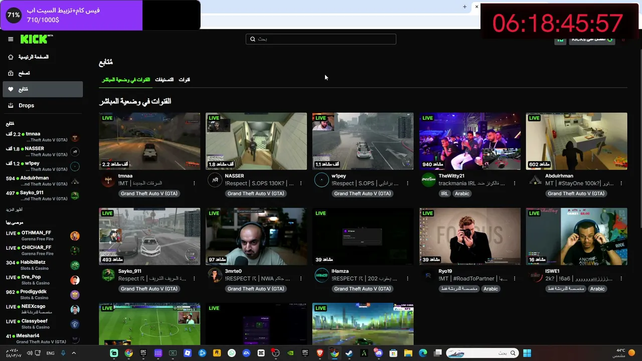Click the Browse icon in the sidebar
Screen dimensions: 642x361
pos(11,73)
